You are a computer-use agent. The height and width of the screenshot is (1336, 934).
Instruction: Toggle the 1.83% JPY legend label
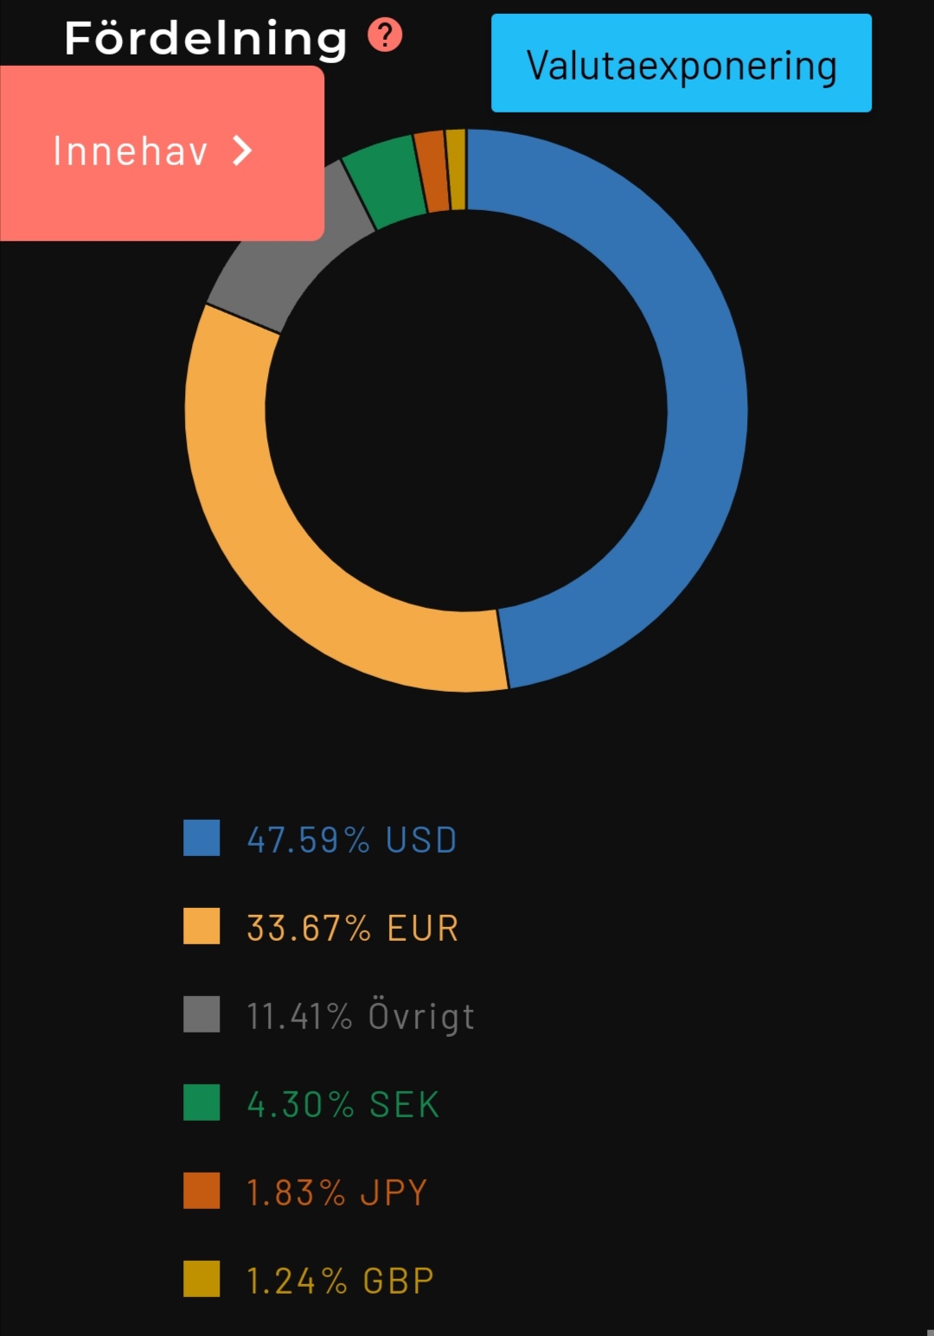[x=337, y=1192]
